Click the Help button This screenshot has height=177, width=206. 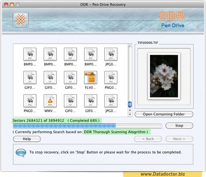point(27,139)
